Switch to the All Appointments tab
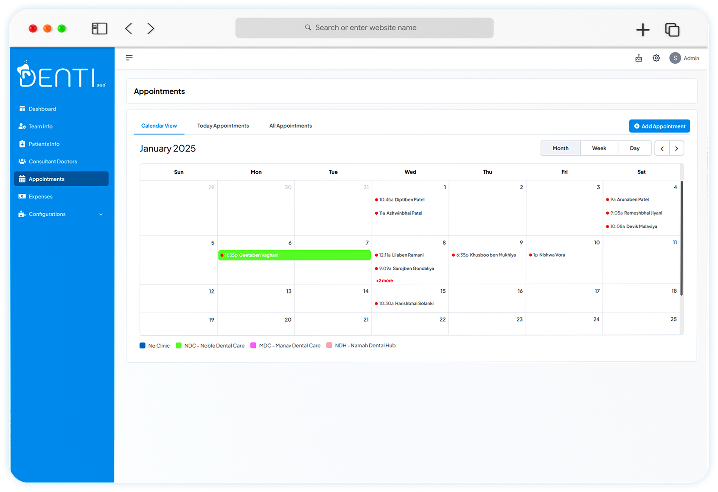718x492 pixels. tap(290, 126)
